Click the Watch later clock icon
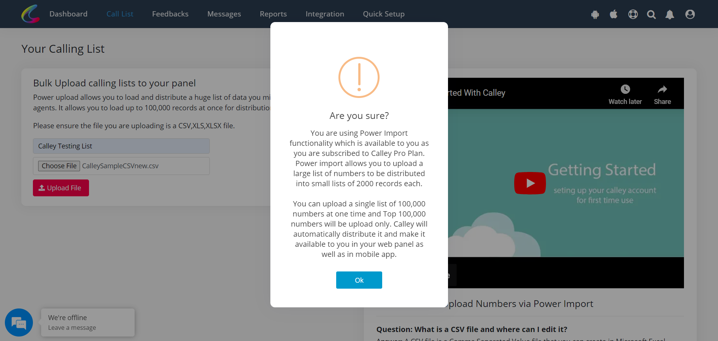Viewport: 718px width, 341px height. click(625, 89)
